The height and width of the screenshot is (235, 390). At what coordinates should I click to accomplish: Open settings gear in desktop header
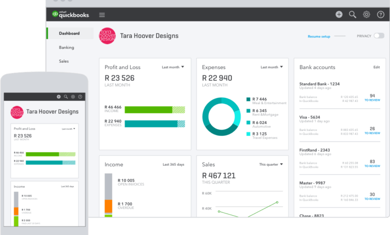pos(366,14)
